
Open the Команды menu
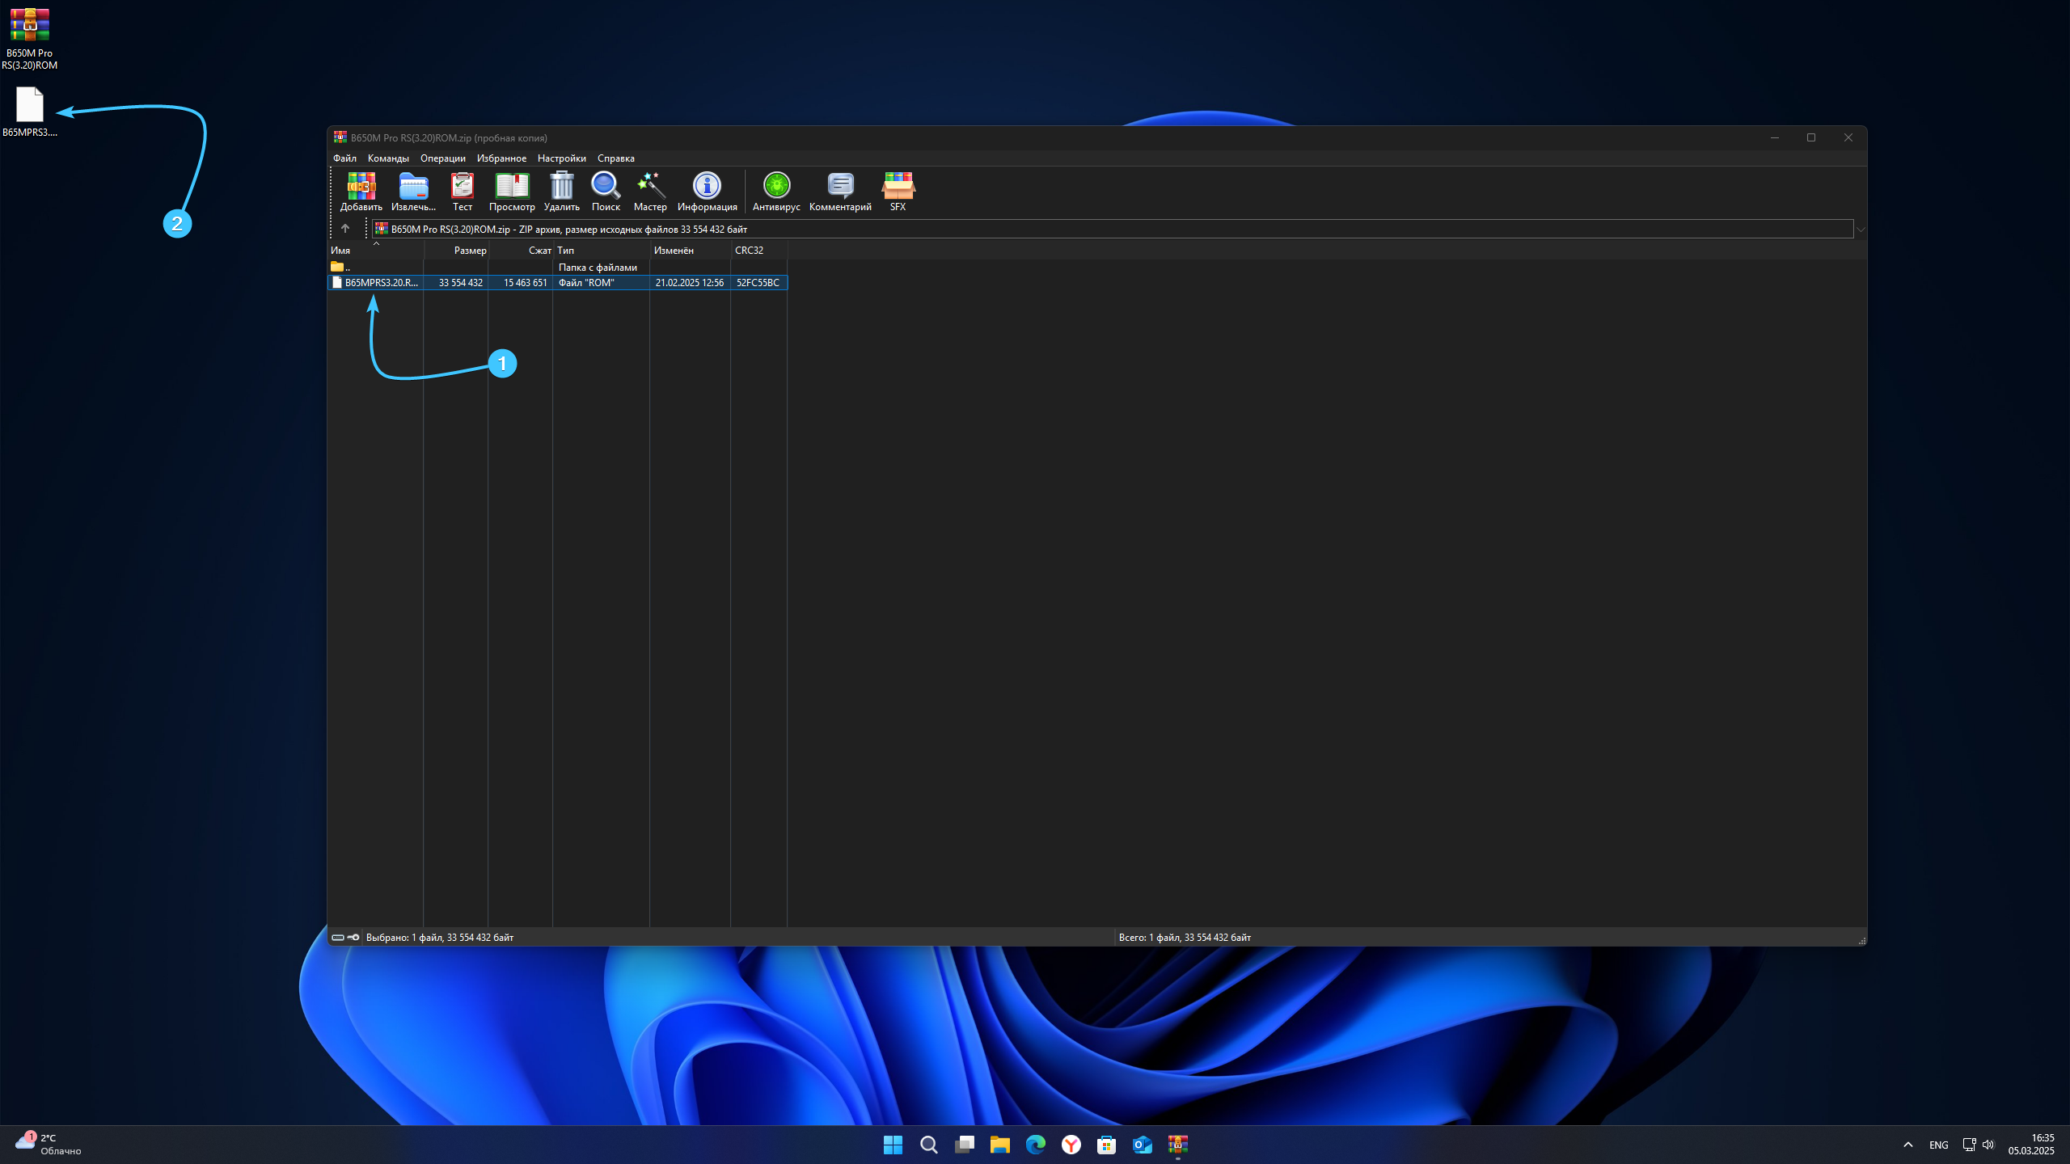388,158
